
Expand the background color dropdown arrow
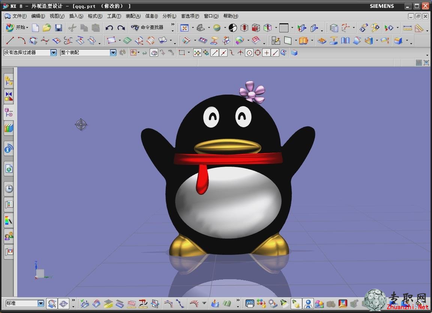tap(292, 28)
